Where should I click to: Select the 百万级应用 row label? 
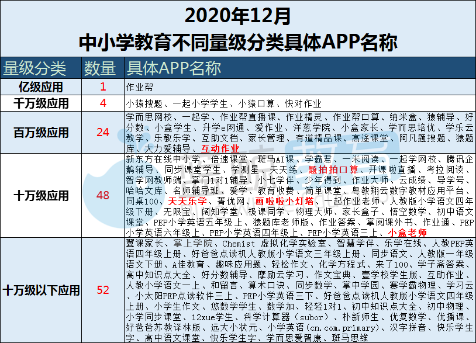tap(41, 133)
